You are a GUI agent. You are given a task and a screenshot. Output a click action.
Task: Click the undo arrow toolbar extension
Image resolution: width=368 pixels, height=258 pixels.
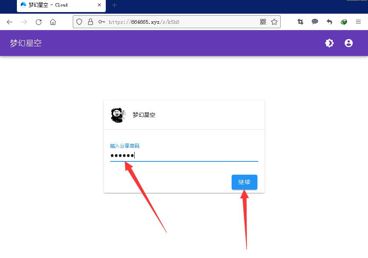(329, 22)
